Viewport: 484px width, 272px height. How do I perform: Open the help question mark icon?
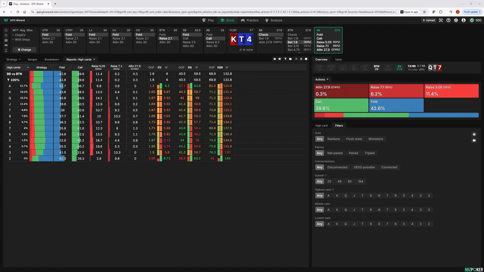448,20
